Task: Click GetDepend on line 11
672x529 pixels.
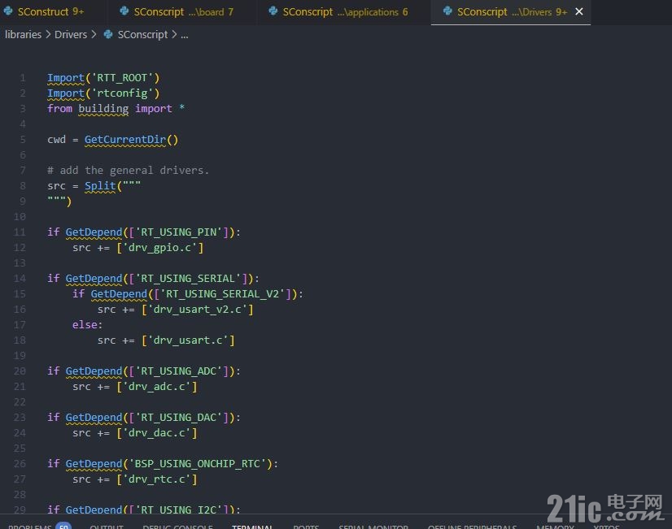Action: point(94,232)
